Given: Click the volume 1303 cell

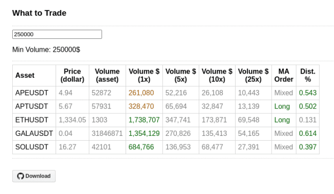Looking at the screenshot, I should click(107, 120).
